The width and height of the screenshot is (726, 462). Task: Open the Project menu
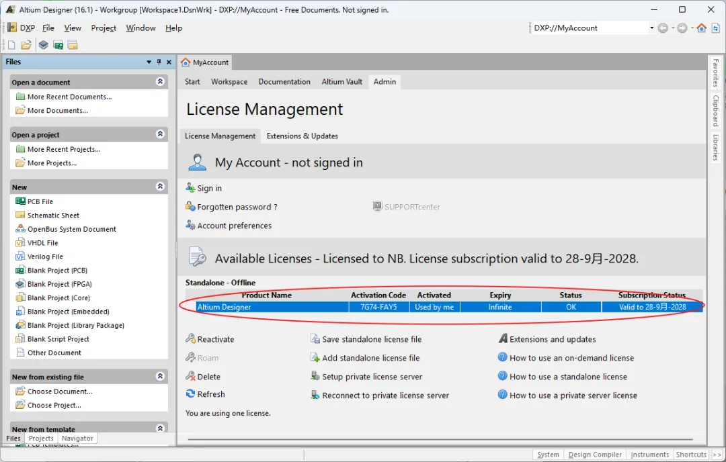coord(104,28)
